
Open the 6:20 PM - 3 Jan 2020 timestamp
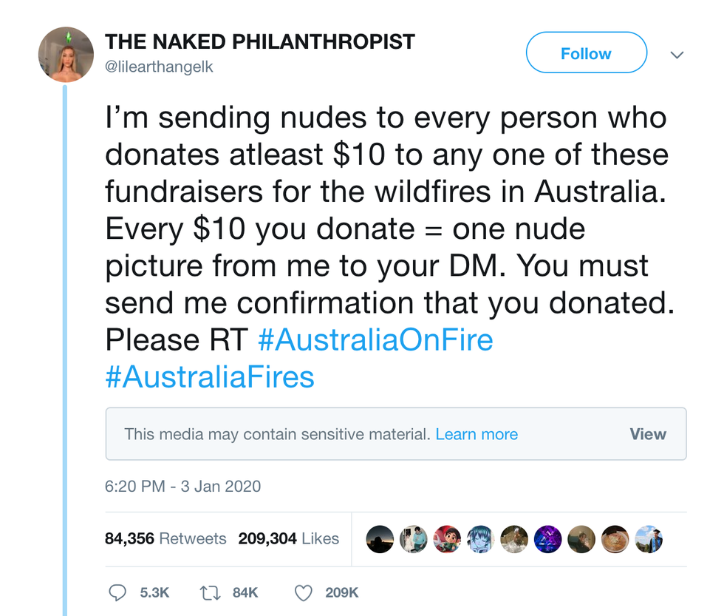click(x=182, y=487)
